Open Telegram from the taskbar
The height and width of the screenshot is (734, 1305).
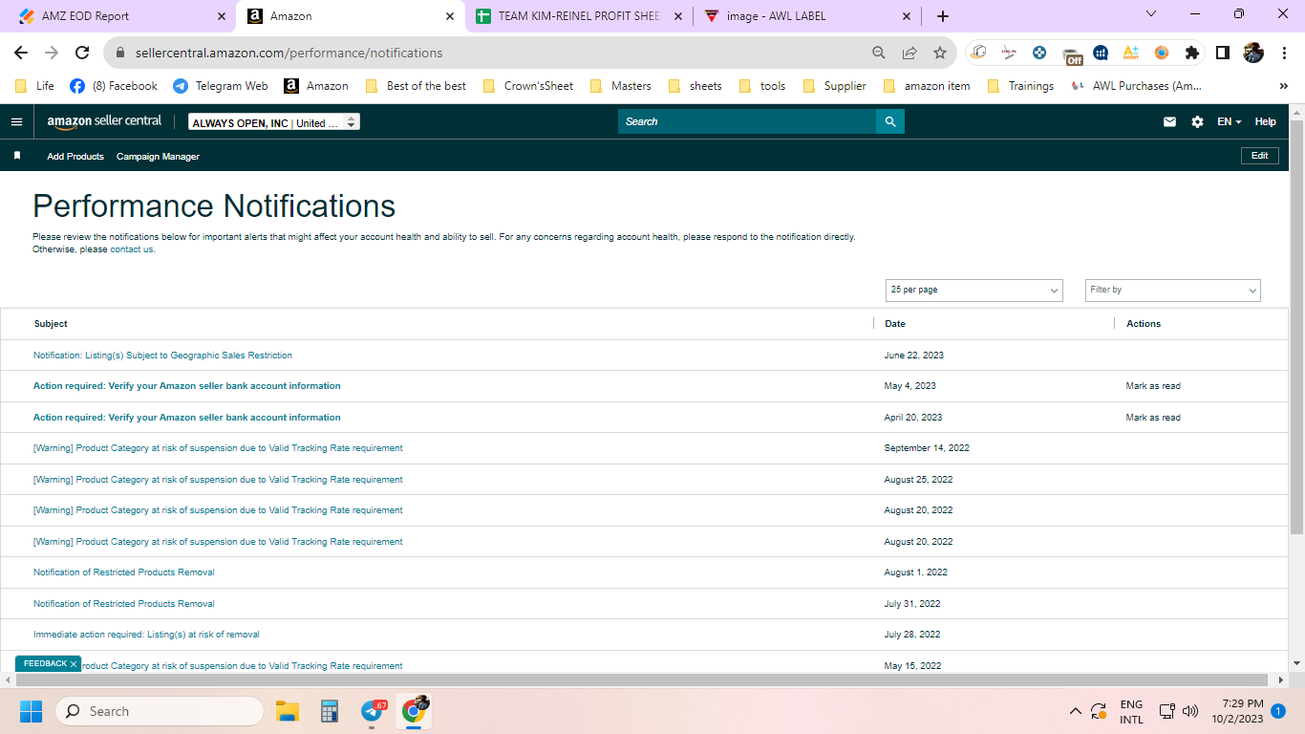(x=373, y=711)
